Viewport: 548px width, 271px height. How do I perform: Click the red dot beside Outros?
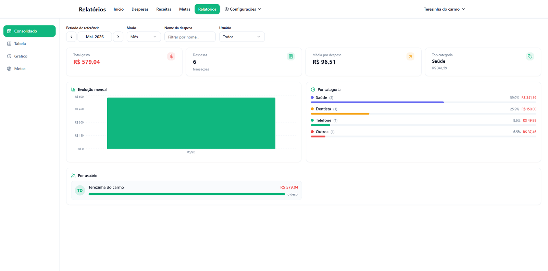pyautogui.click(x=312, y=132)
